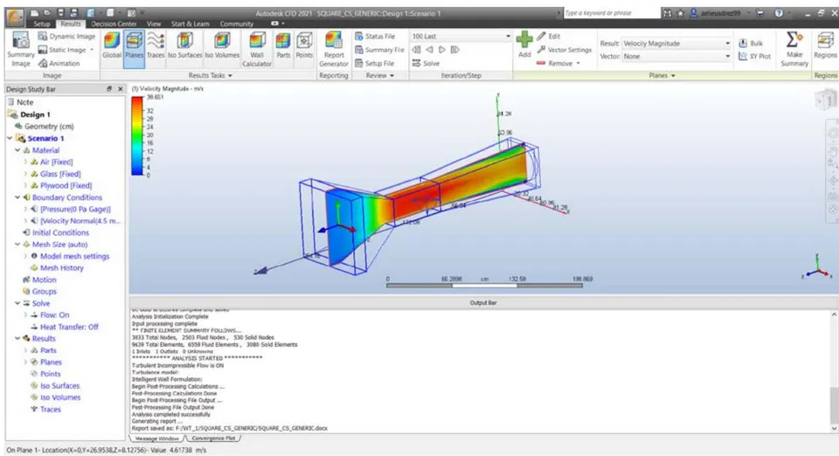Open the Status File
This screenshot has height=456, width=839.
(x=375, y=37)
